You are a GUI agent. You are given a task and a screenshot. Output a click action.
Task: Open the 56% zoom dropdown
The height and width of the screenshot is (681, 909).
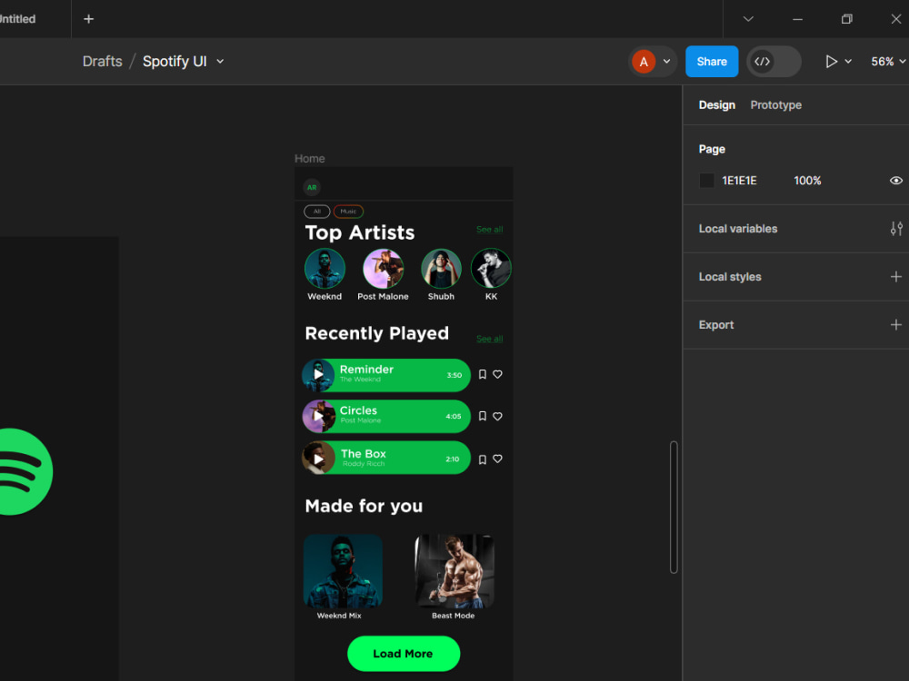[x=888, y=62]
